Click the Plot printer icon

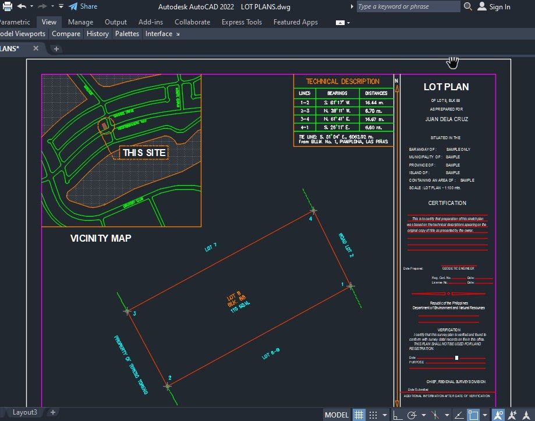[7, 6]
